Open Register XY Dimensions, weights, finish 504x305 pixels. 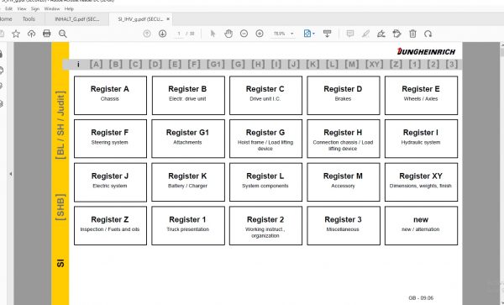tap(421, 182)
